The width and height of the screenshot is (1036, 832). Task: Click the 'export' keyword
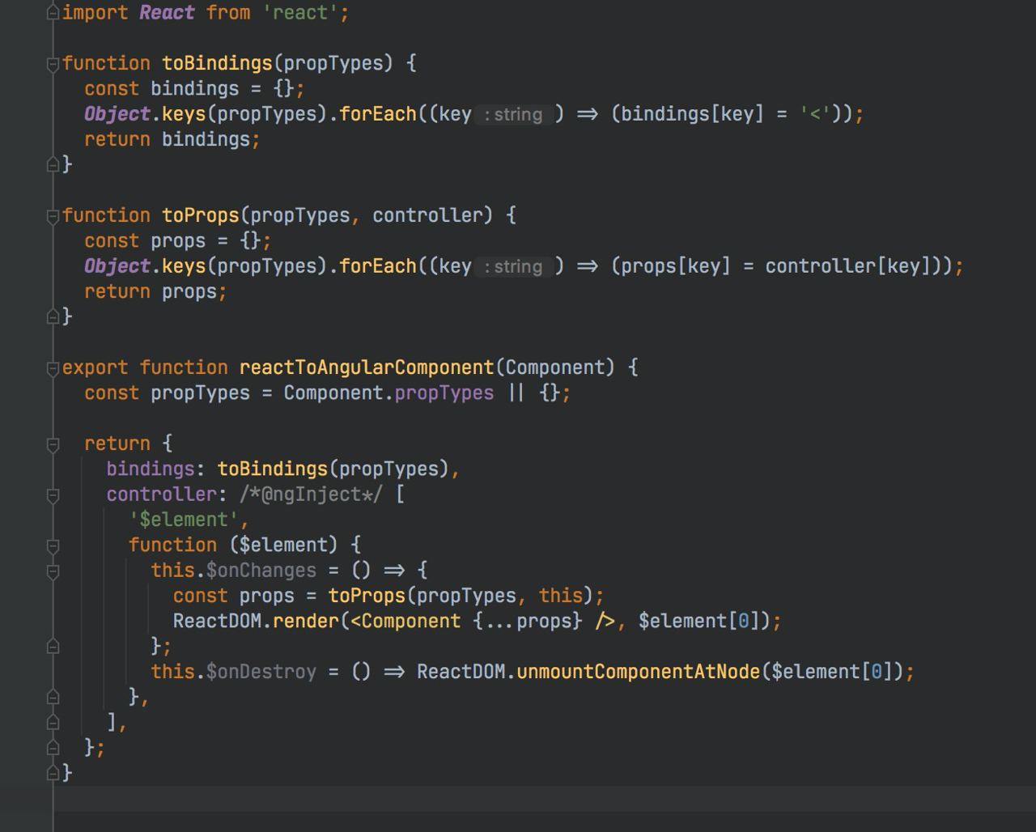pos(95,367)
